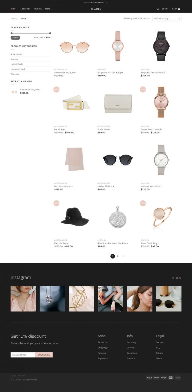192x392 pixels.
Task: Open the search magnifier icon in header
Action: [x=158, y=9]
